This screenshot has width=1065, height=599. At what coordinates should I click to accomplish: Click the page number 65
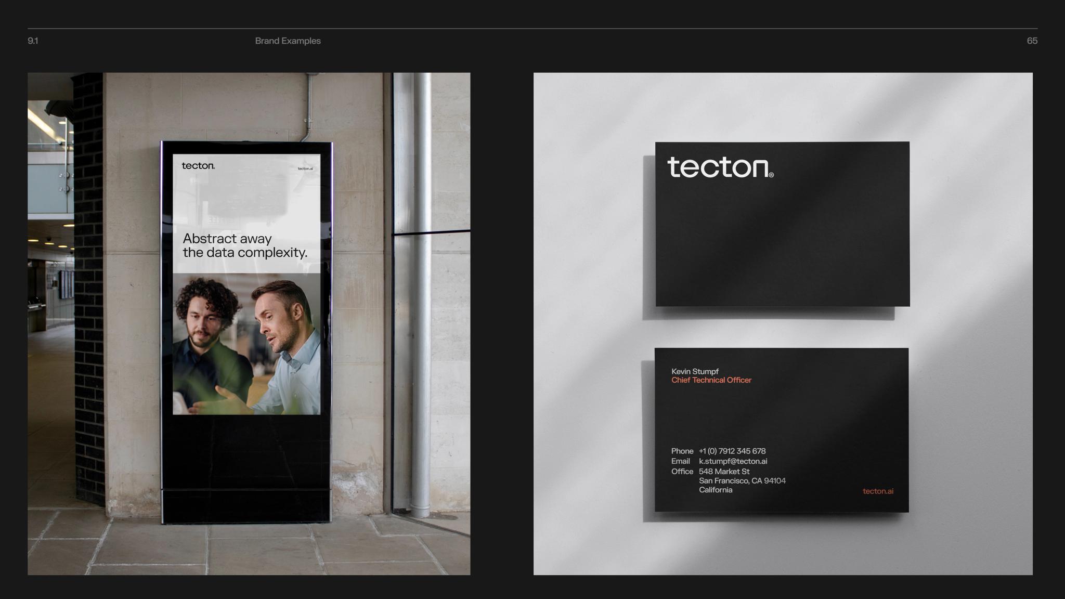coord(1032,41)
